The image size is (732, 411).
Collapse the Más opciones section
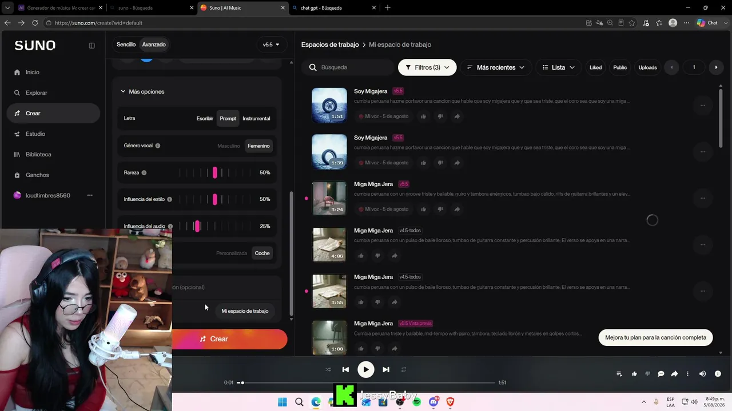pyautogui.click(x=142, y=92)
